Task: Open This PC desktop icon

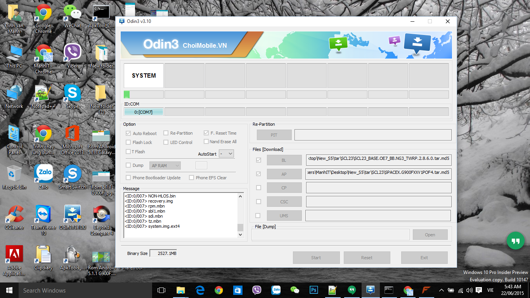Action: [x=14, y=56]
